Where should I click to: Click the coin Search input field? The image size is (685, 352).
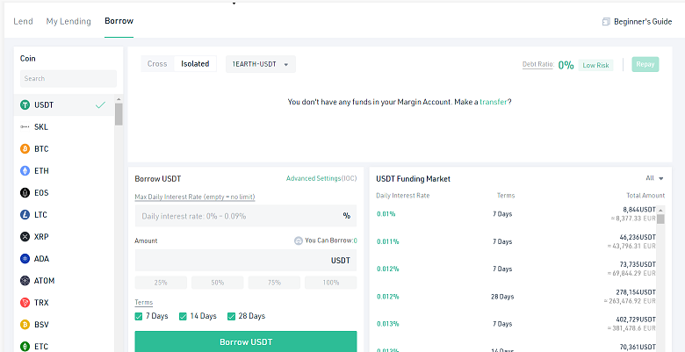coord(68,79)
